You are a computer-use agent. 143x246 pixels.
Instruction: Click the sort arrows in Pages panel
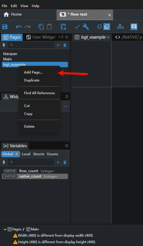pos(4,45)
